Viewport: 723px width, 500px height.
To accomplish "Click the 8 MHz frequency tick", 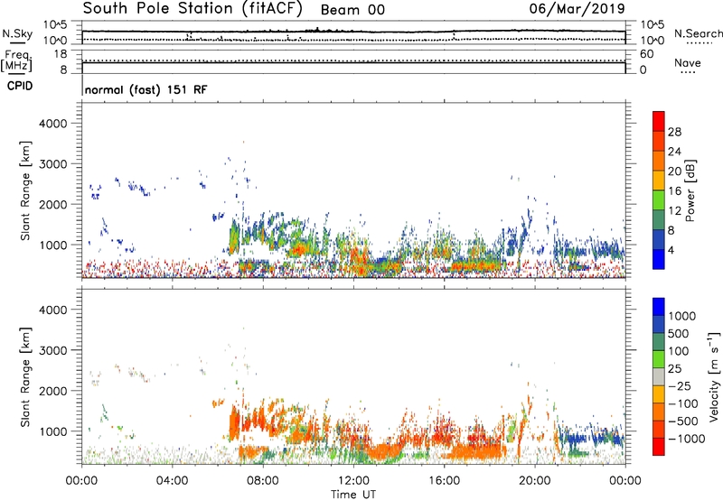I will (63, 69).
